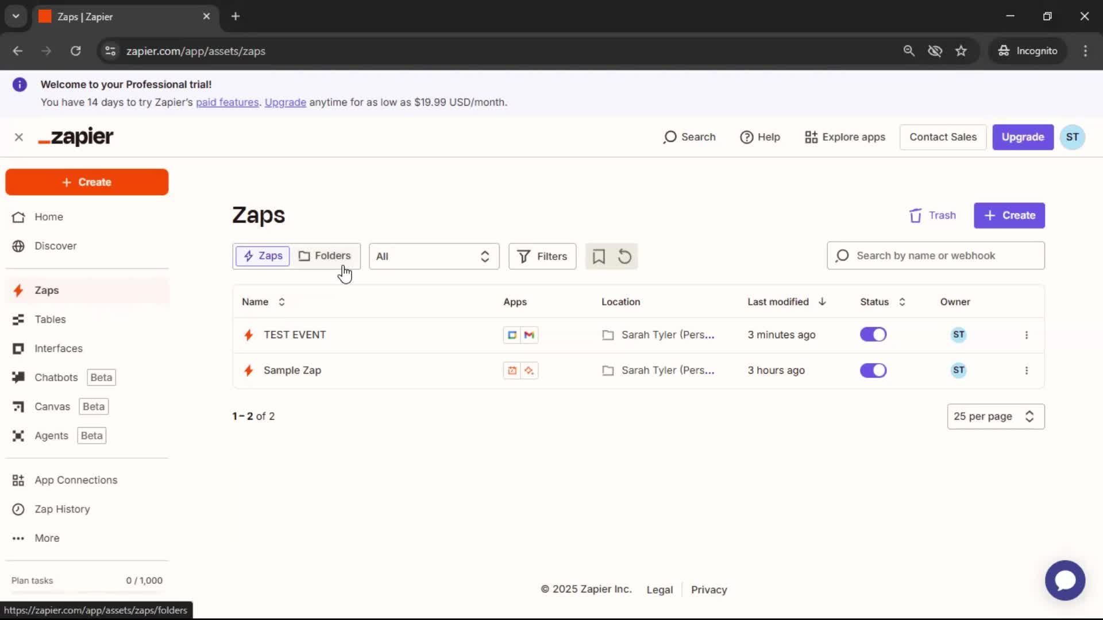Open the tab search dropdown arrow
Image resolution: width=1103 pixels, height=620 pixels.
[x=16, y=17]
